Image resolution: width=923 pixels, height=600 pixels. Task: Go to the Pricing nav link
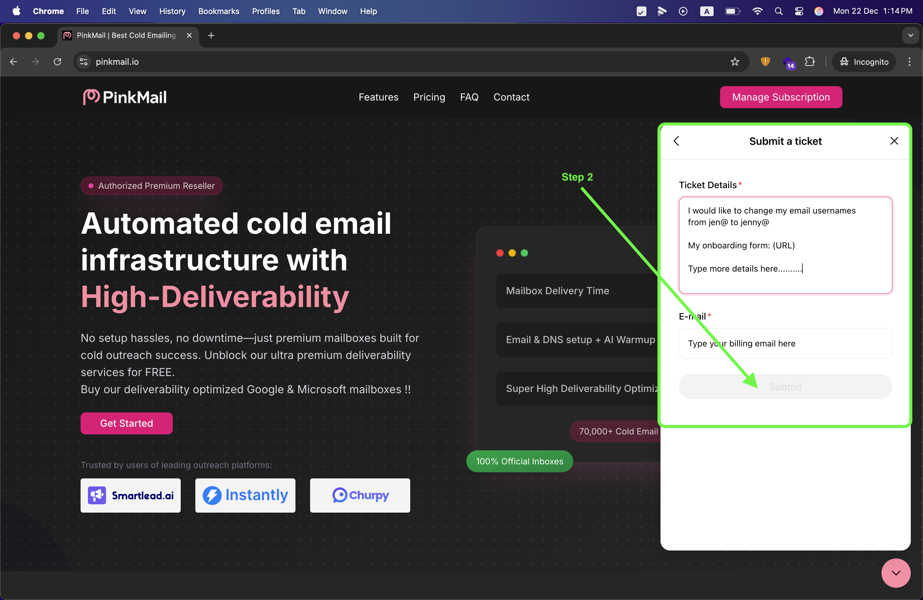429,97
